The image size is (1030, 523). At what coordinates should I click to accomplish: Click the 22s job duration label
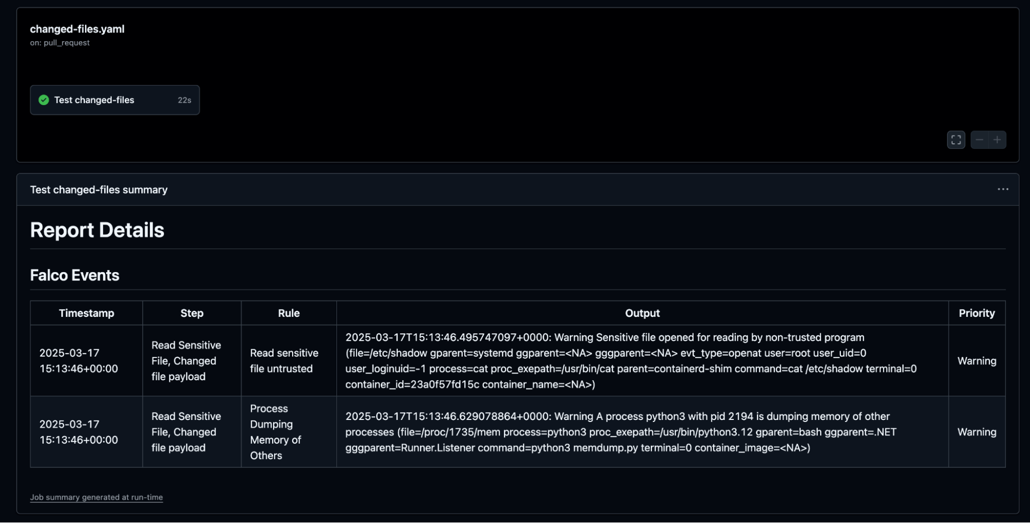tap(184, 100)
